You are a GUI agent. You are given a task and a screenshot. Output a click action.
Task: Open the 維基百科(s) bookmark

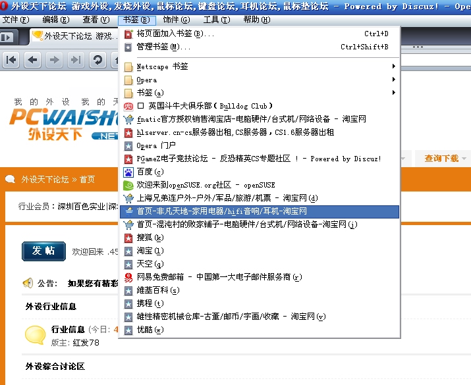(260, 290)
